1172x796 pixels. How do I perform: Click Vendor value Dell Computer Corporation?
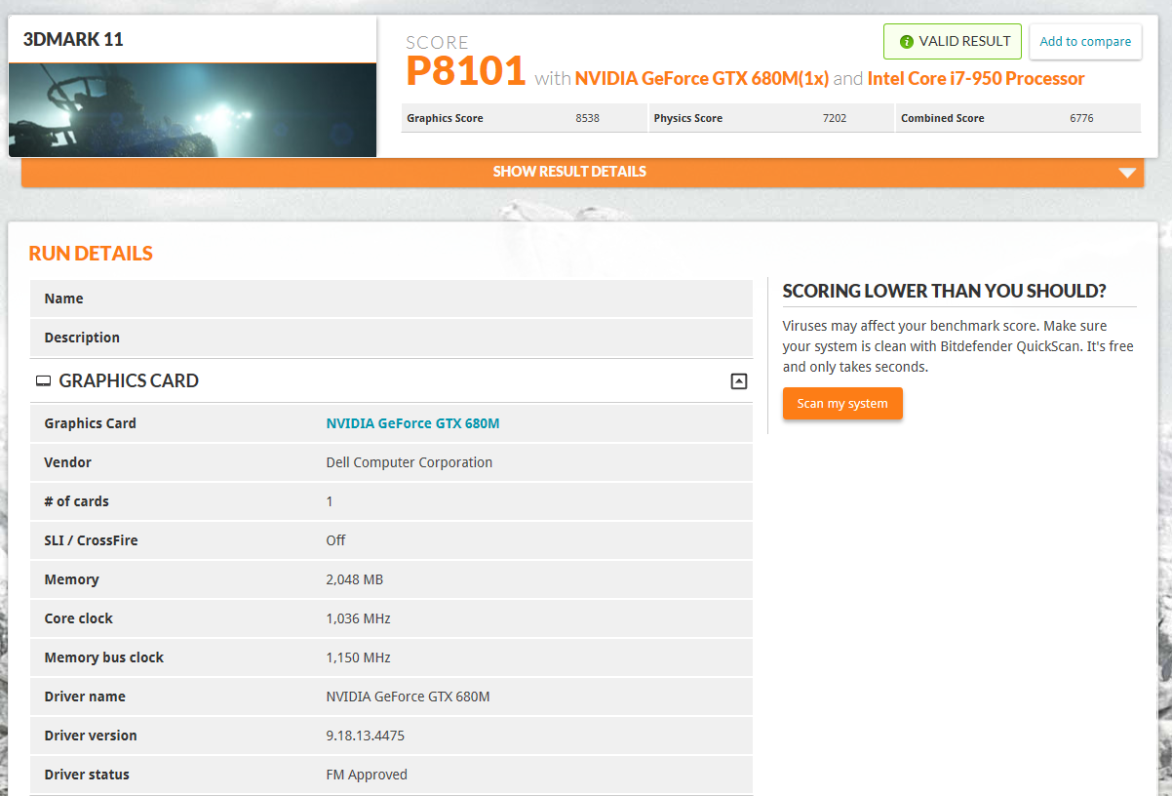(410, 462)
